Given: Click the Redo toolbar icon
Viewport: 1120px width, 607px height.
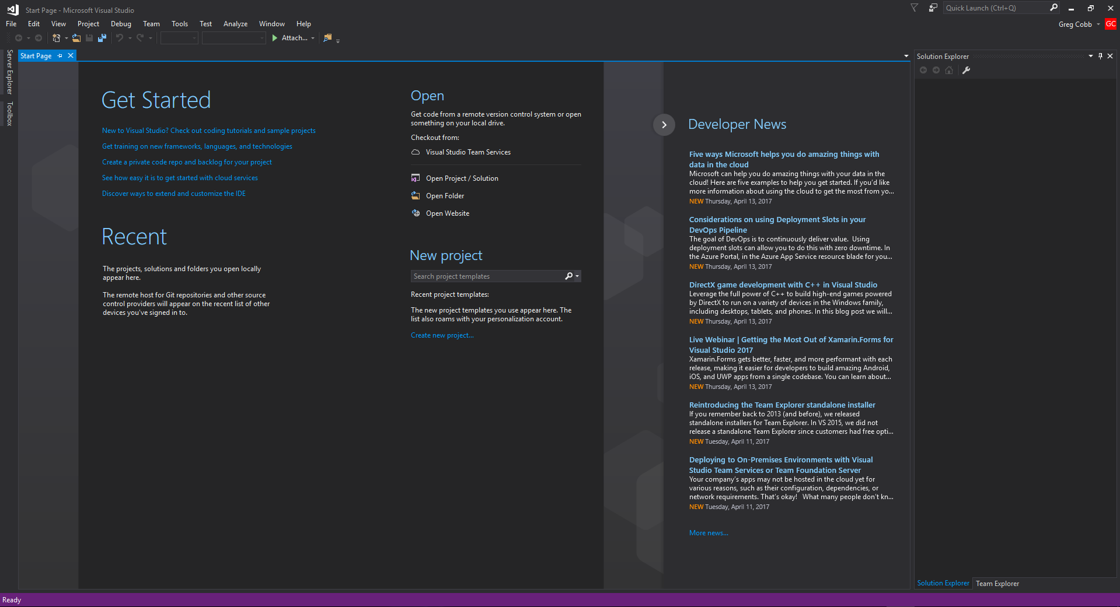Looking at the screenshot, I should 140,38.
